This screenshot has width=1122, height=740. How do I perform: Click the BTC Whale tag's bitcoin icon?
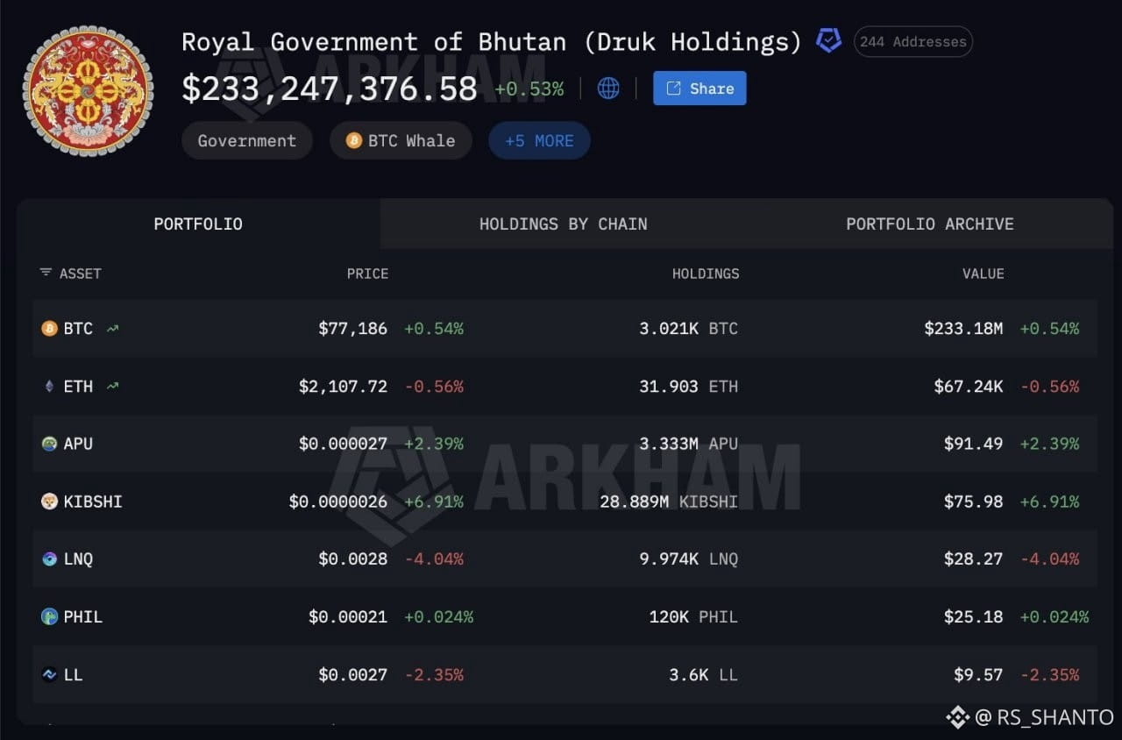354,140
